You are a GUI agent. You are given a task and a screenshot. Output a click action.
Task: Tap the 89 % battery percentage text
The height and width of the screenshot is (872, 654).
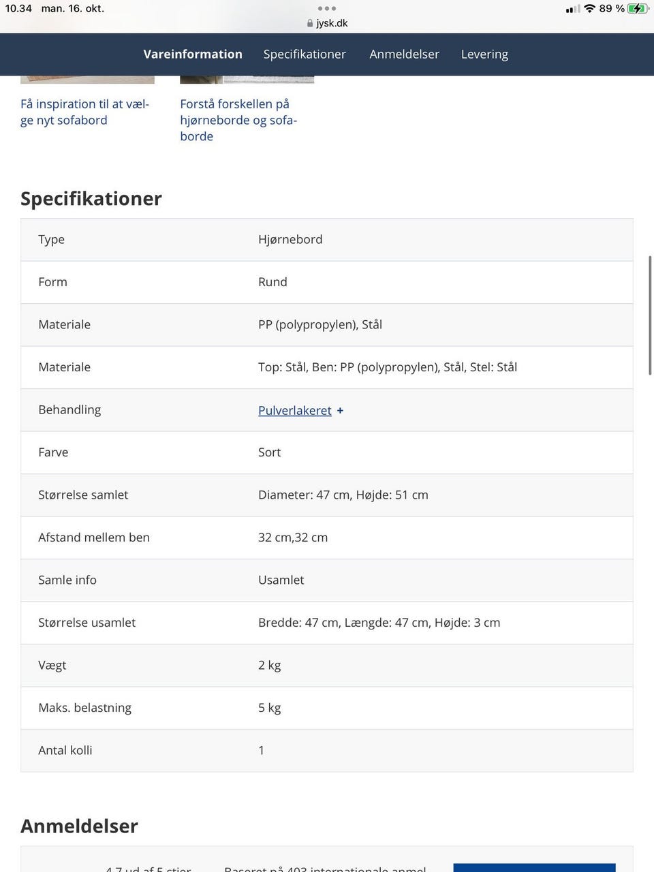coord(611,8)
